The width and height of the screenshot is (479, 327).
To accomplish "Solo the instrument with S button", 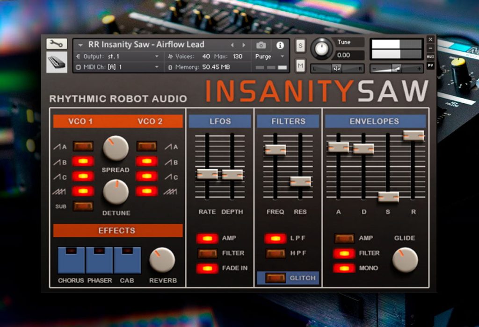I will click(x=300, y=46).
